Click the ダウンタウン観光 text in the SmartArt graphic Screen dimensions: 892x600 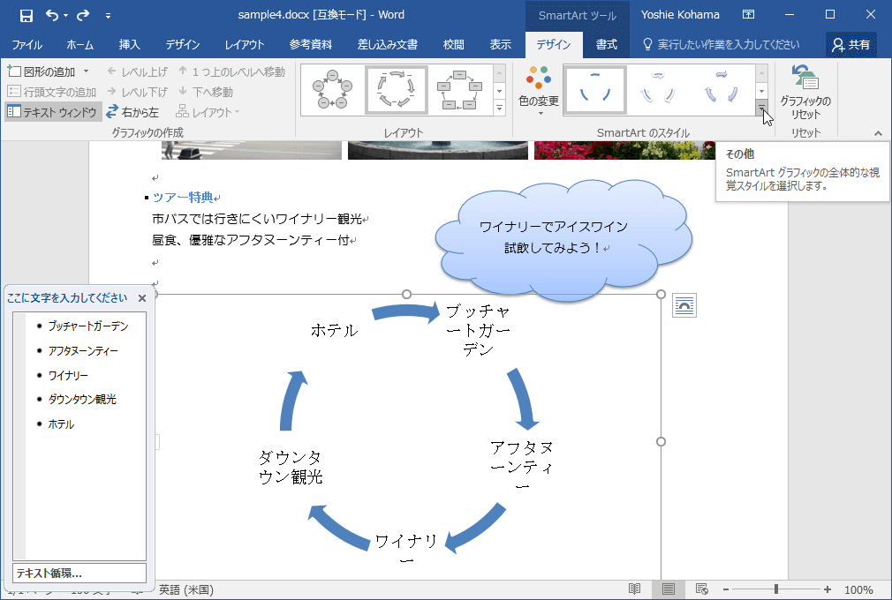(291, 467)
